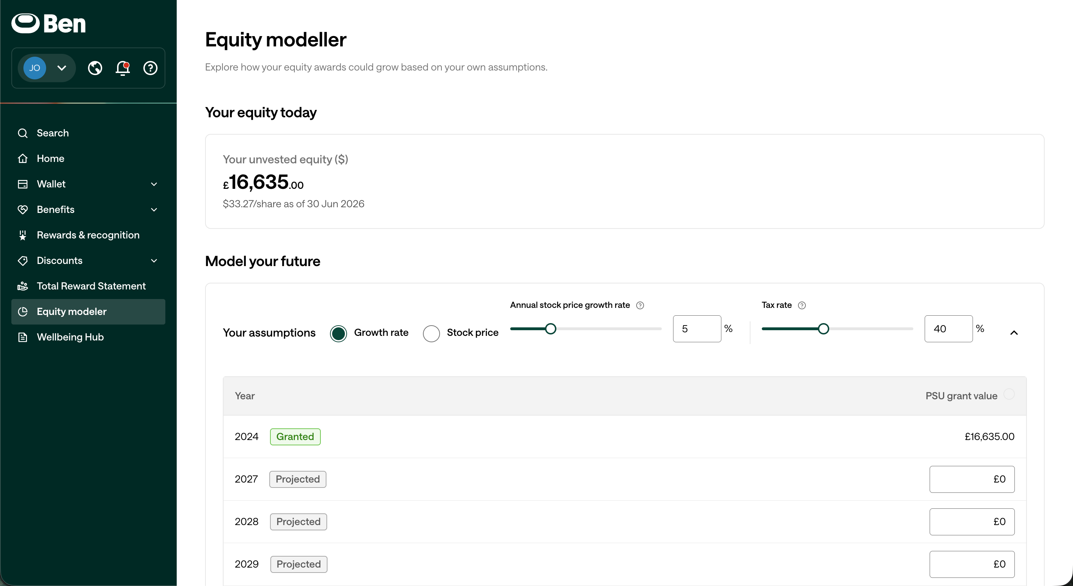Image resolution: width=1073 pixels, height=586 pixels.
Task: Click the Projected badge for 2029
Action: point(299,564)
